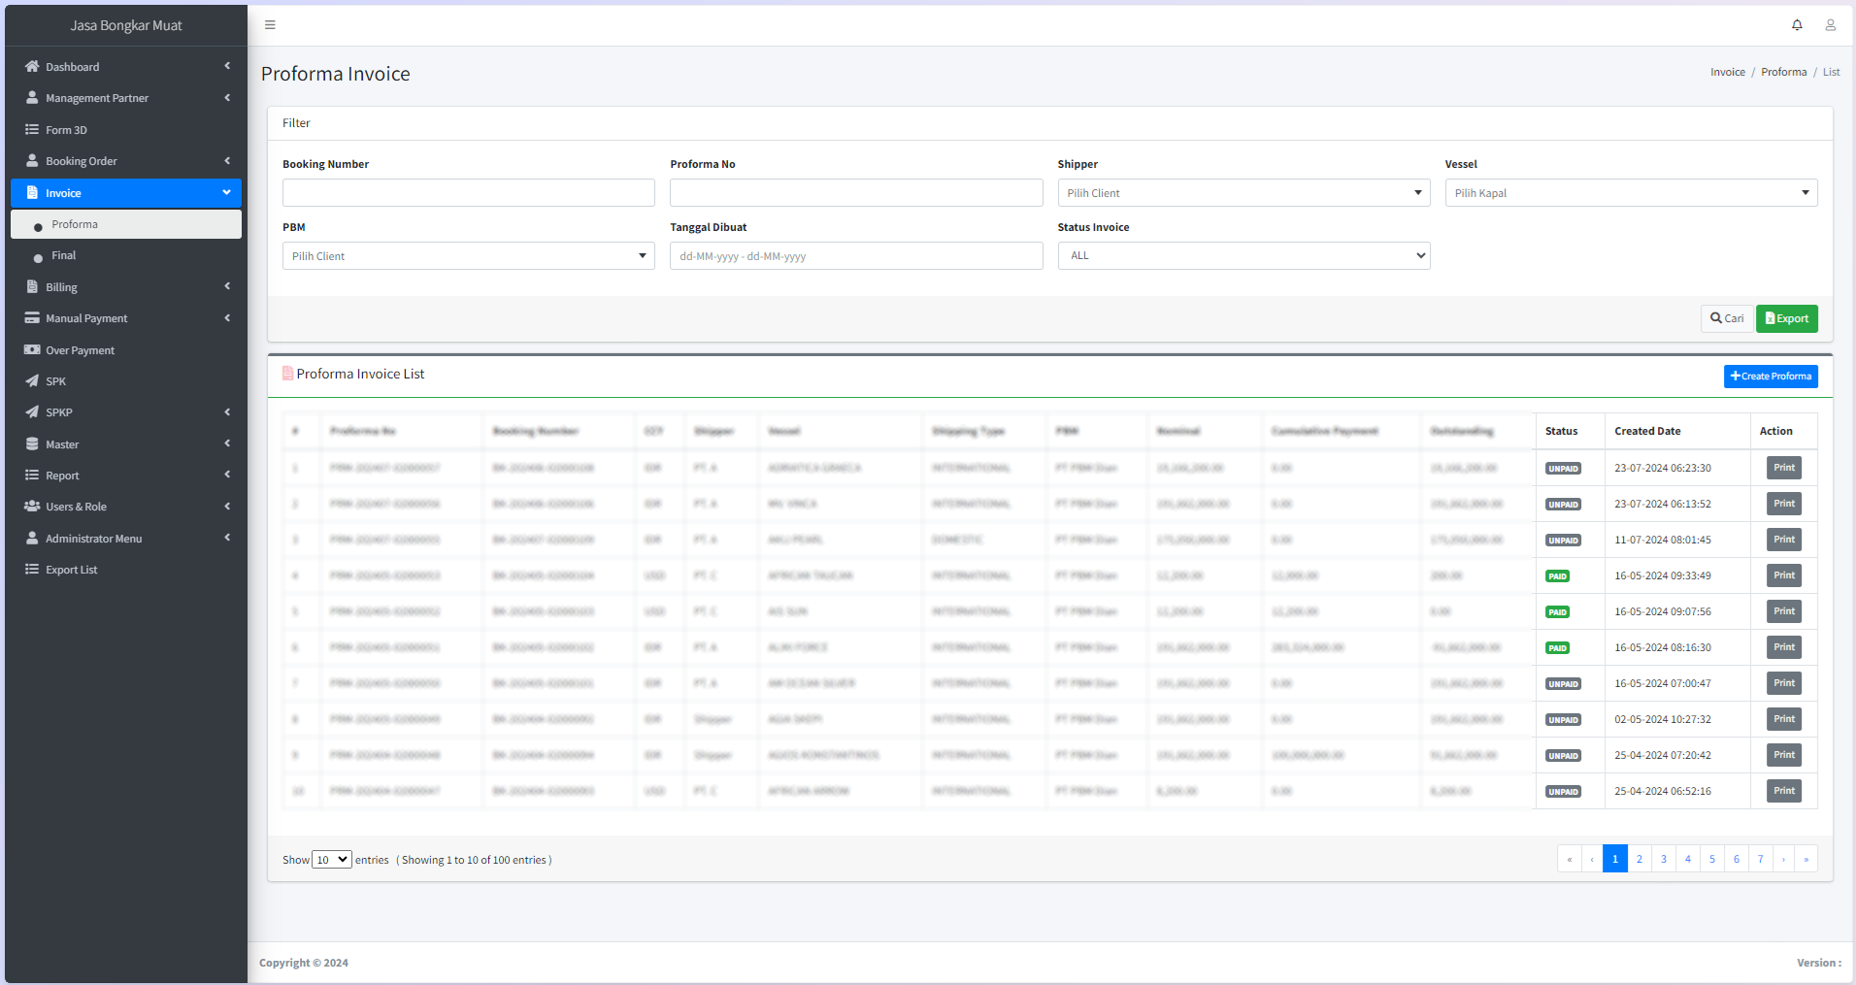Click the Create Proforma button
1856x985 pixels.
point(1771,376)
